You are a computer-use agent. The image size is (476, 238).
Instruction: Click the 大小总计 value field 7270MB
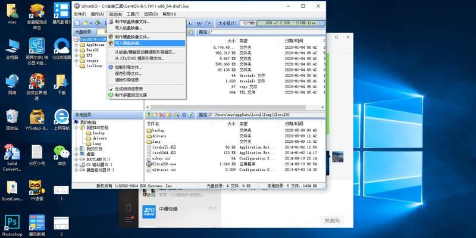point(248,23)
